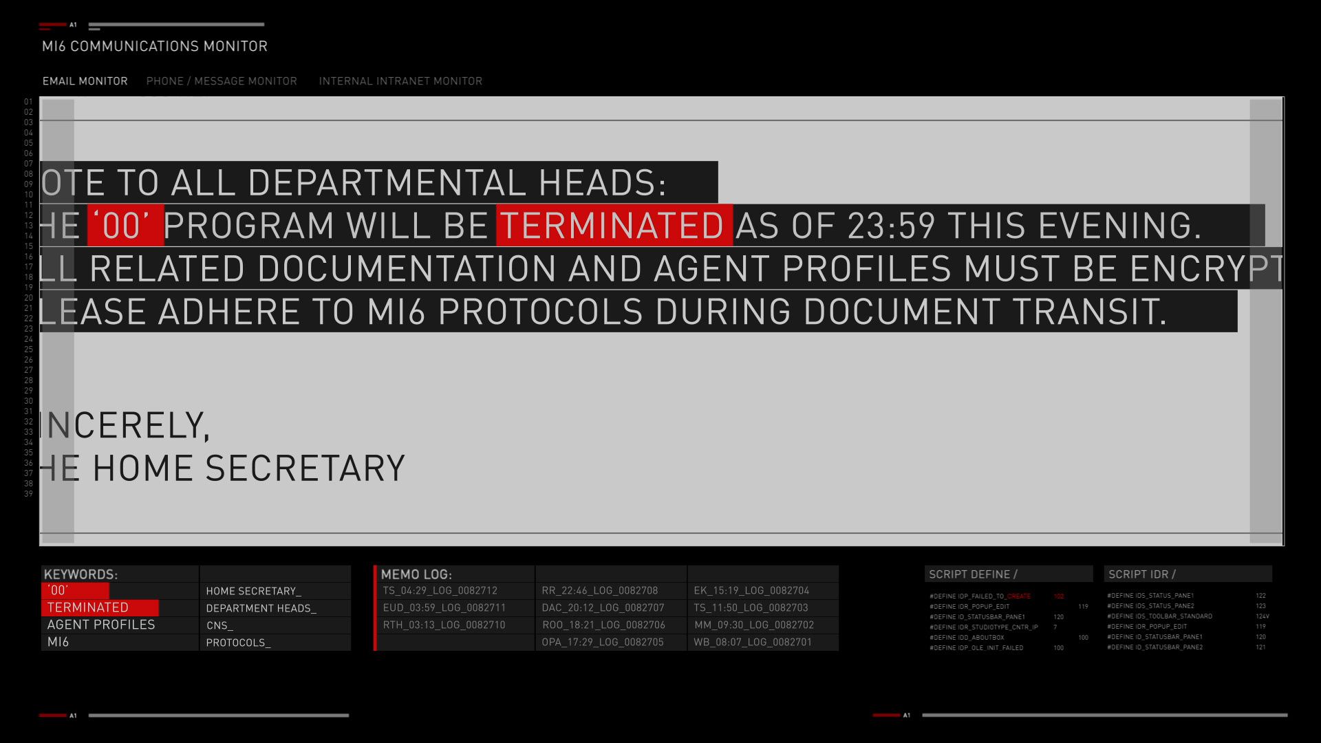The image size is (1321, 743).
Task: Click the HOME SECRETARY signature line
Action: pos(222,469)
